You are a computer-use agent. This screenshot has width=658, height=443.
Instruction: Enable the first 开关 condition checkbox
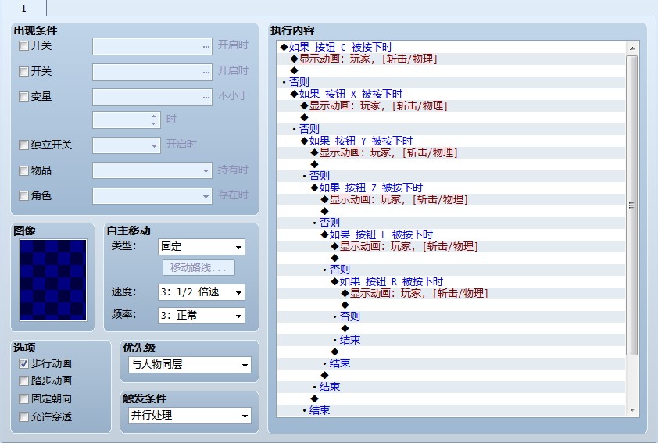[24, 46]
